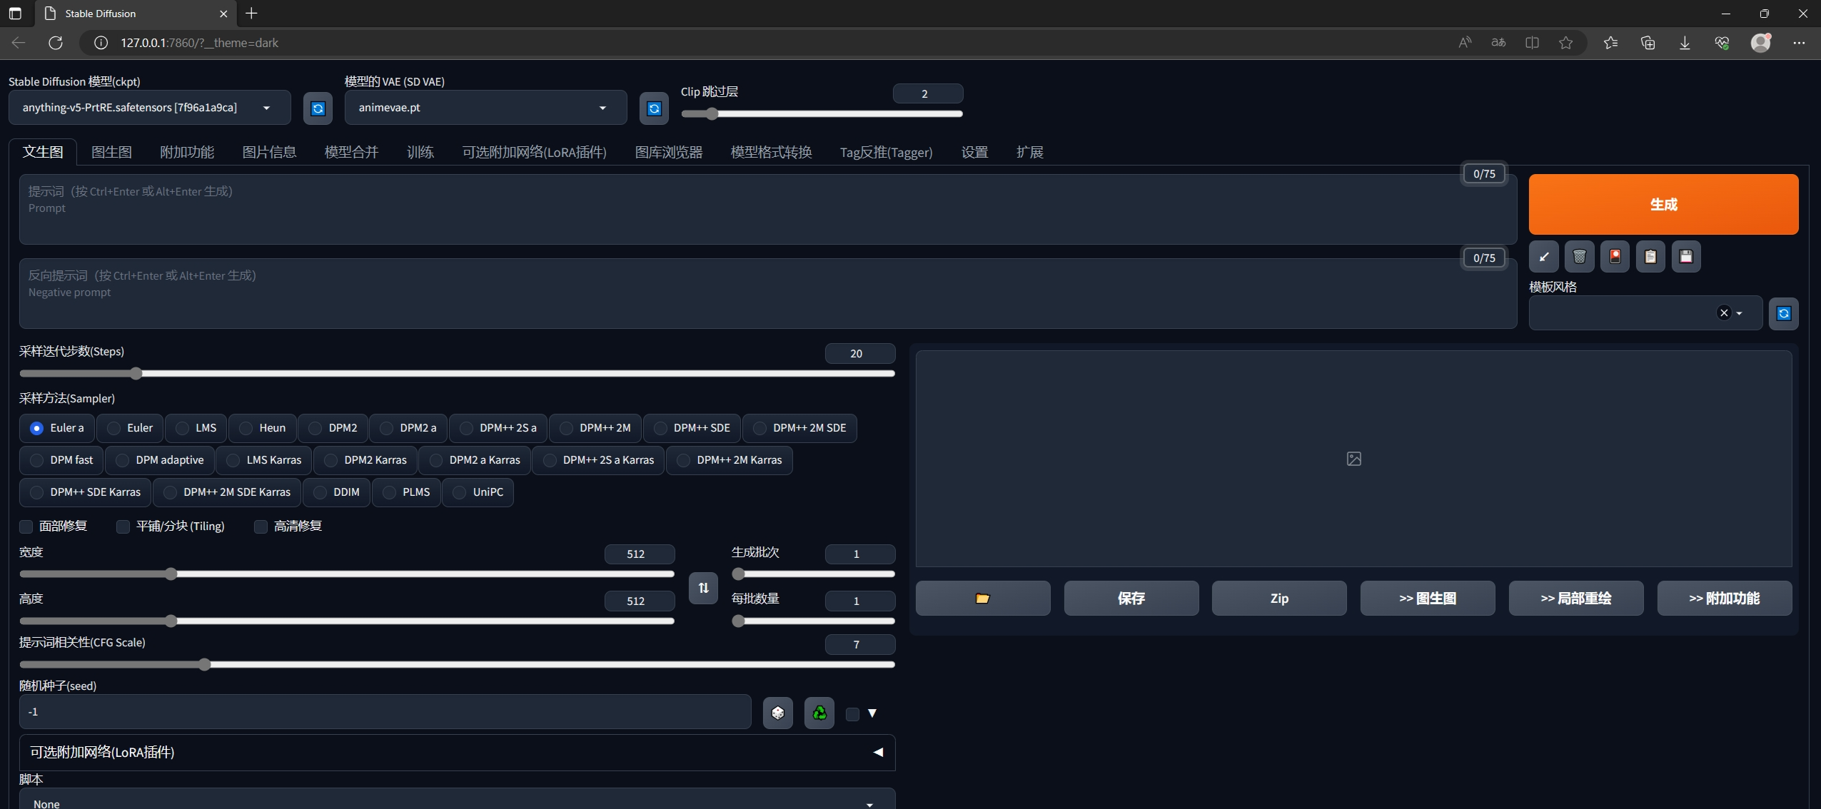Refresh the Stable Diffusion checkpoint list

(x=318, y=108)
